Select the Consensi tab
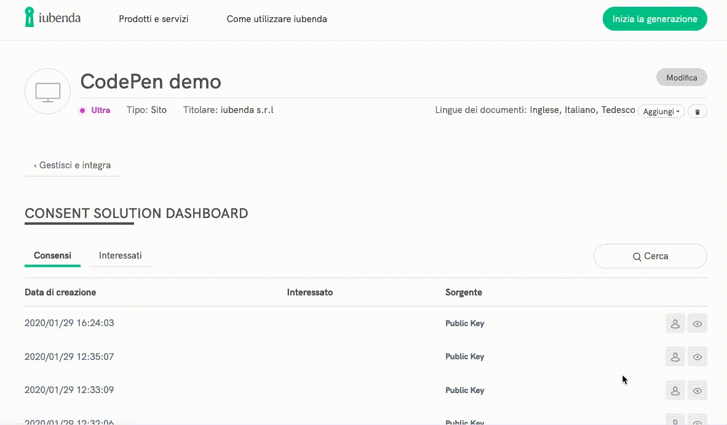 (x=52, y=255)
